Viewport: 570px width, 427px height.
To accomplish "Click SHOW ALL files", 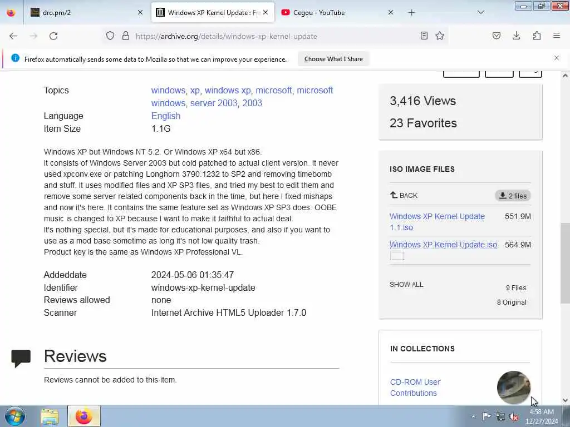I will pyautogui.click(x=406, y=284).
